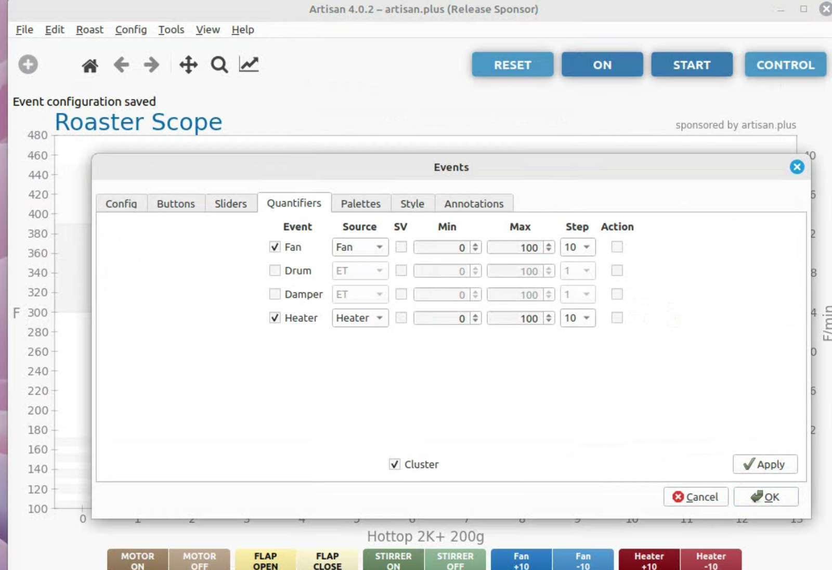Open the Config menu in menu bar
This screenshot has height=570, width=832.
click(131, 30)
